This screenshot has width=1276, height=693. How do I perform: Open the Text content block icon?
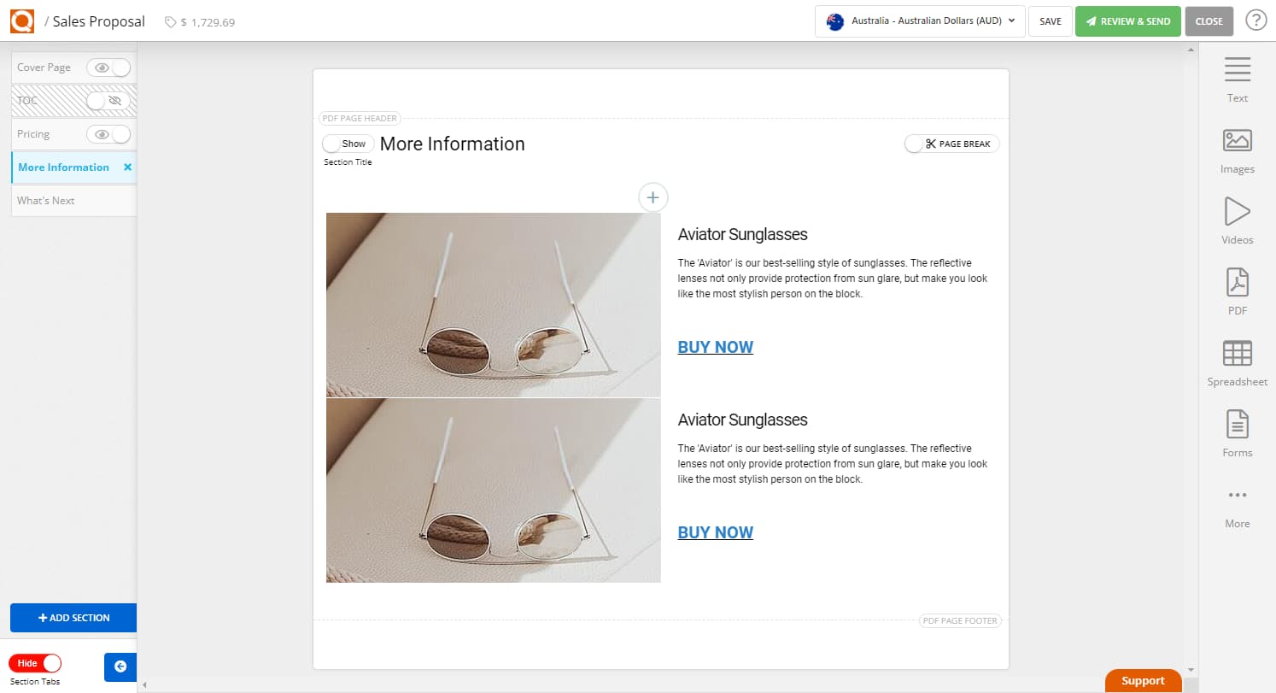1237,71
